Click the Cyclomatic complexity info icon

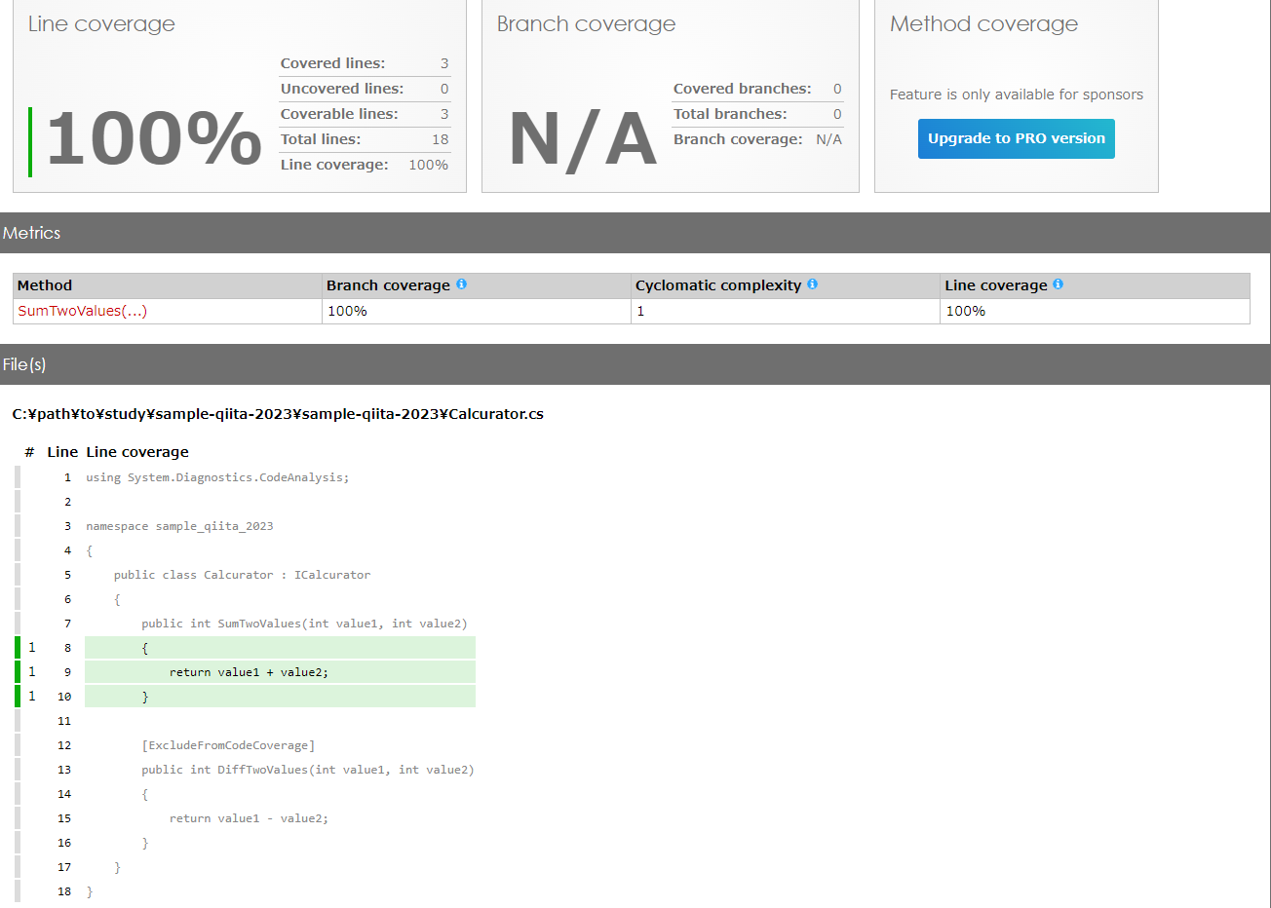click(x=812, y=284)
